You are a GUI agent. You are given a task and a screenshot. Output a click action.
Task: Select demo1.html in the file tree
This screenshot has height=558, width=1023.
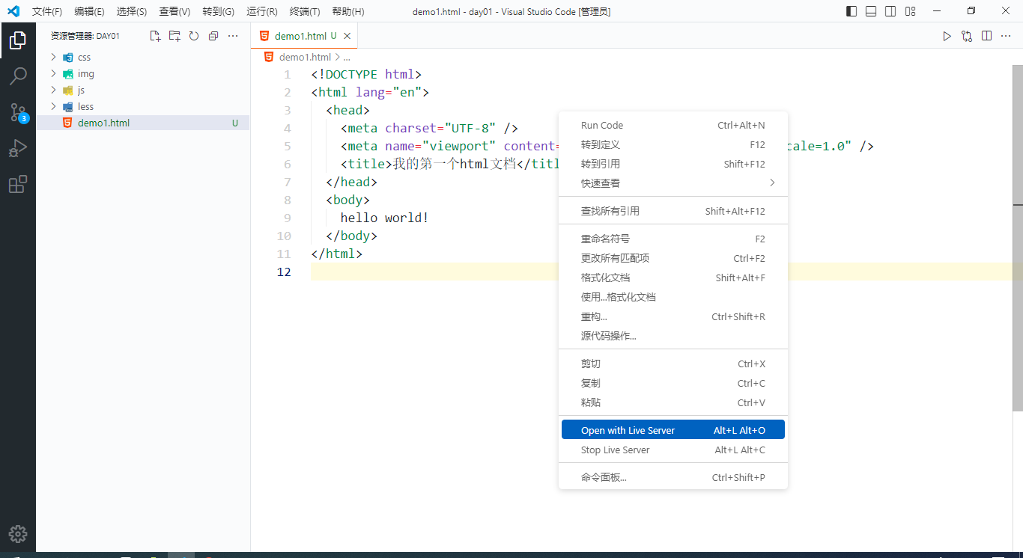click(142, 123)
